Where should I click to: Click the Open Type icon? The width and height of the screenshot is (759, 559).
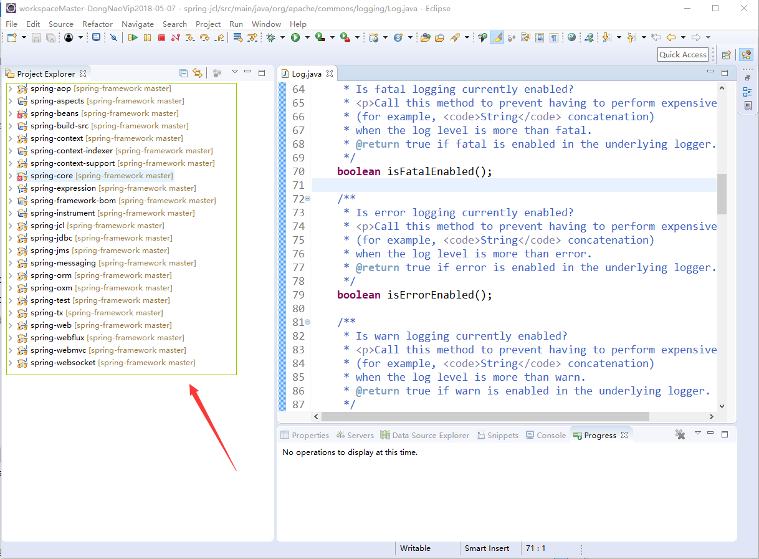pos(425,37)
